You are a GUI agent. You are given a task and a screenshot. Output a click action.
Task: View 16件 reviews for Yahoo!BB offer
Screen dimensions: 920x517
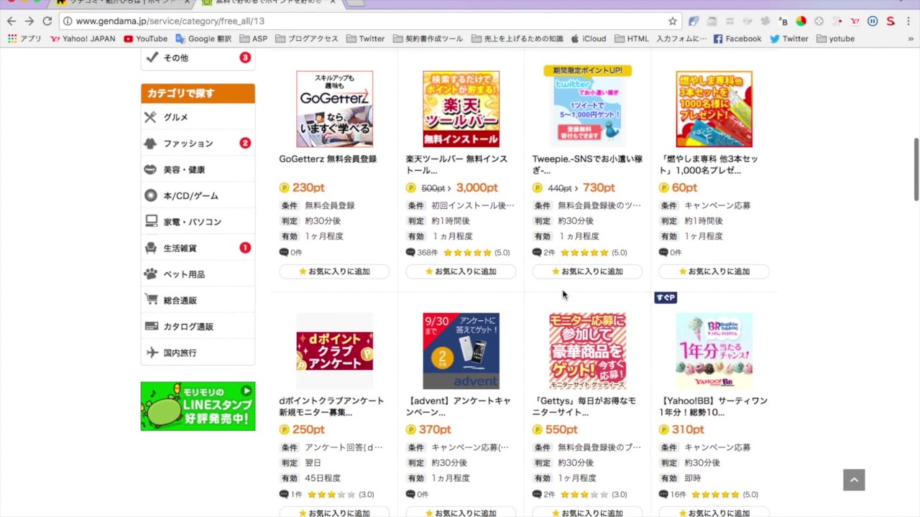(673, 495)
